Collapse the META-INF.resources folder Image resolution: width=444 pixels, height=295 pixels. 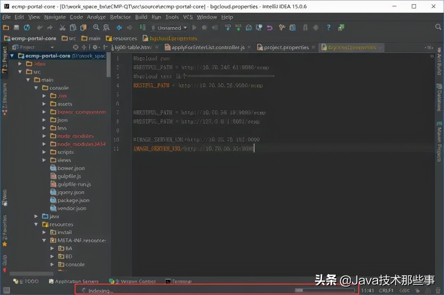(44, 240)
